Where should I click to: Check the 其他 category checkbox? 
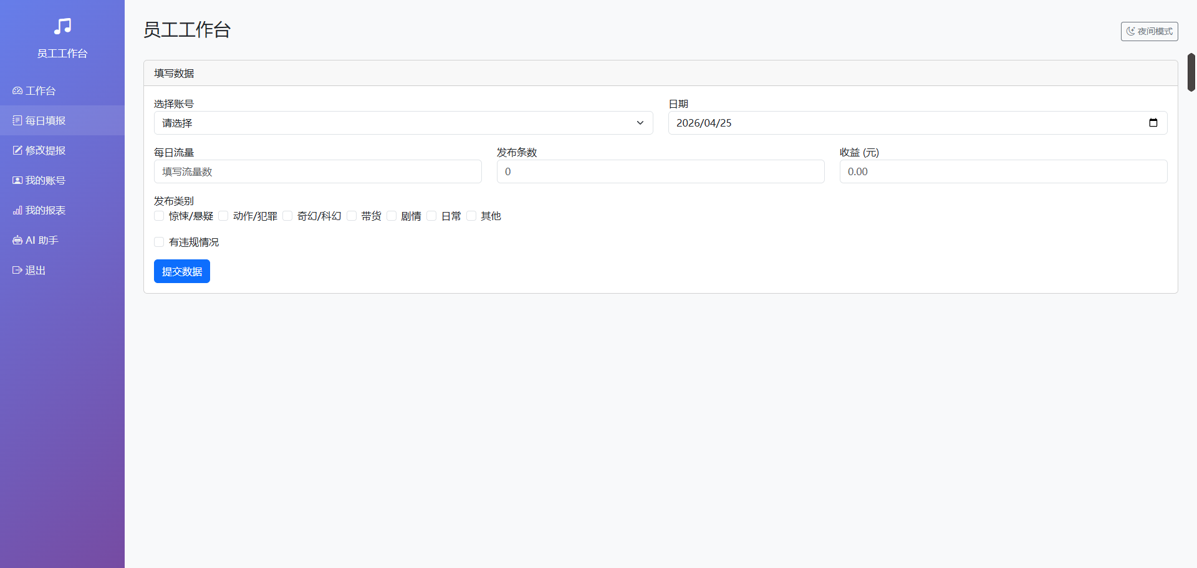click(471, 216)
